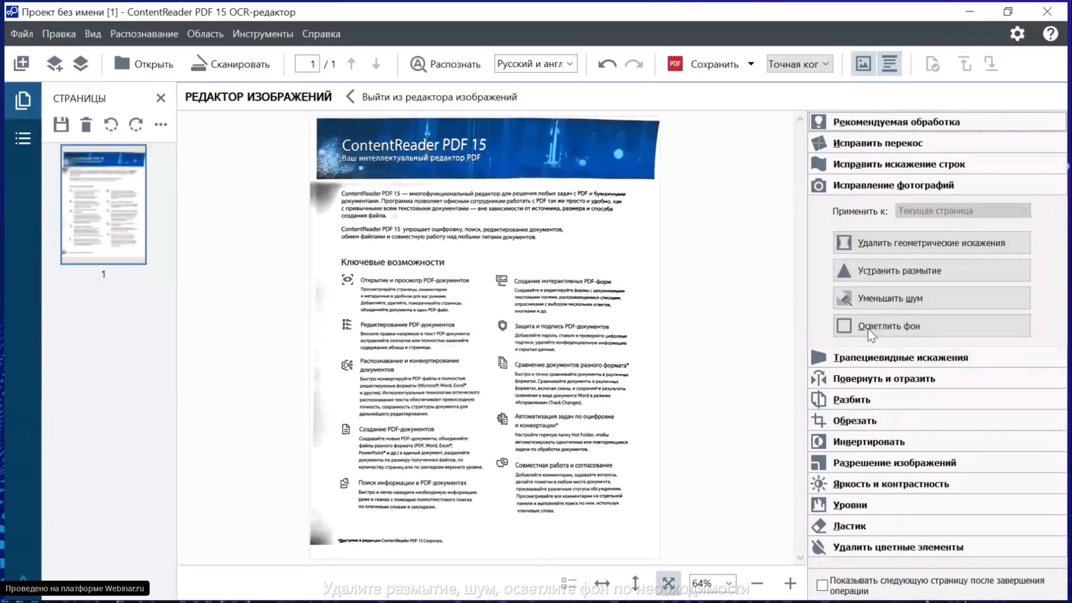Expand Инвертировать section
Screen dimensions: 1072x603
coord(937,442)
